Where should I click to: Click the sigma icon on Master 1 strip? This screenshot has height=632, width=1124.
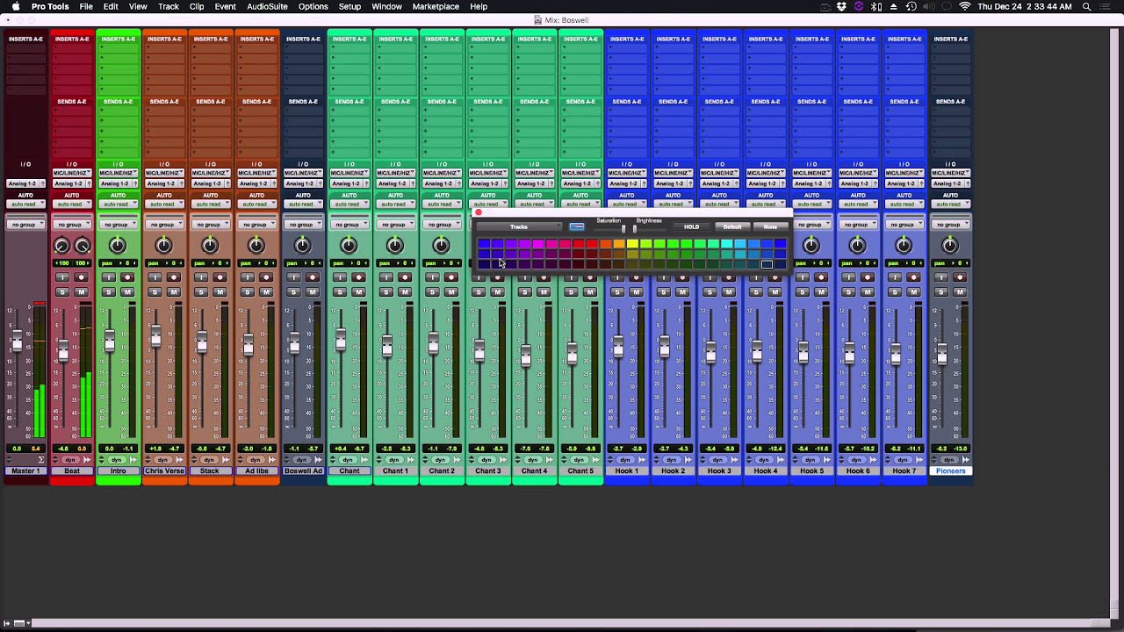(x=41, y=460)
